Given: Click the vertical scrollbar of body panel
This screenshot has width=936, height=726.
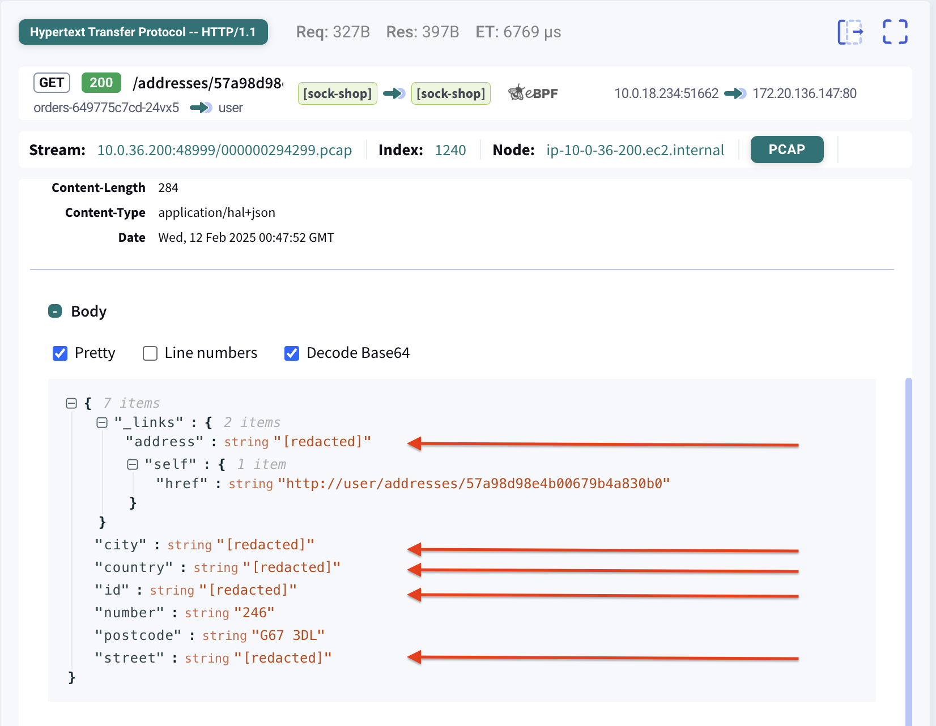Looking at the screenshot, I should 908,538.
